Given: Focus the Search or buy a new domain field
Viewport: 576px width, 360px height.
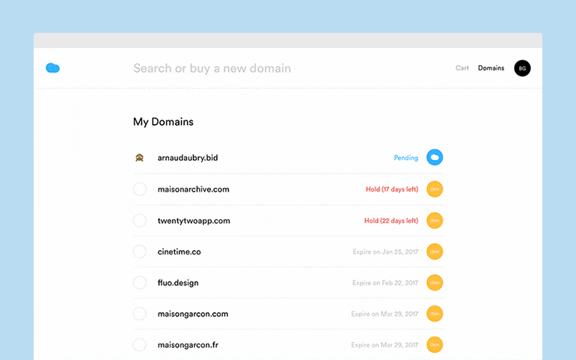Looking at the screenshot, I should tap(212, 68).
